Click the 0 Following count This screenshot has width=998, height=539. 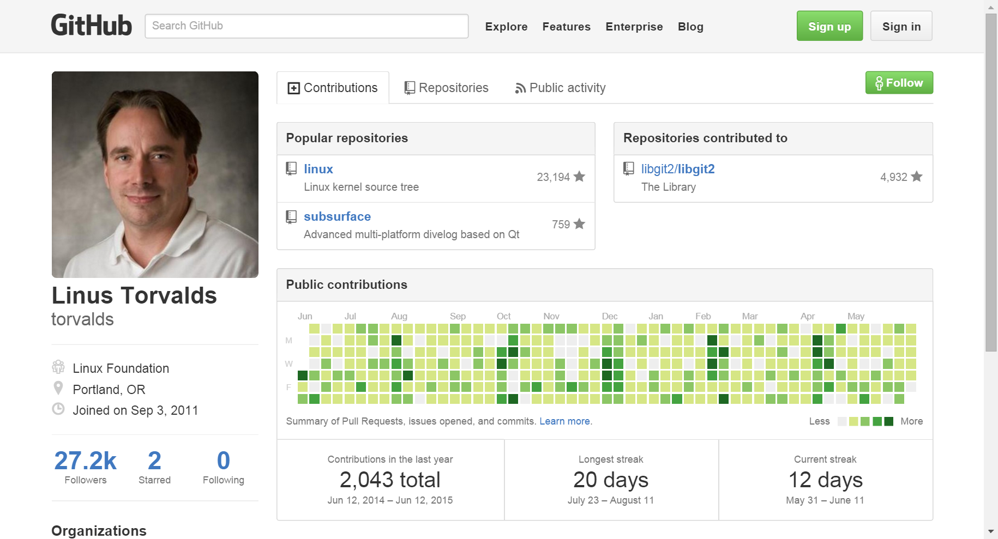click(x=223, y=467)
